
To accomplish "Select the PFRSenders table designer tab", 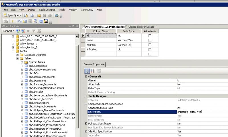I will pyautogui.click(x=104, y=27).
